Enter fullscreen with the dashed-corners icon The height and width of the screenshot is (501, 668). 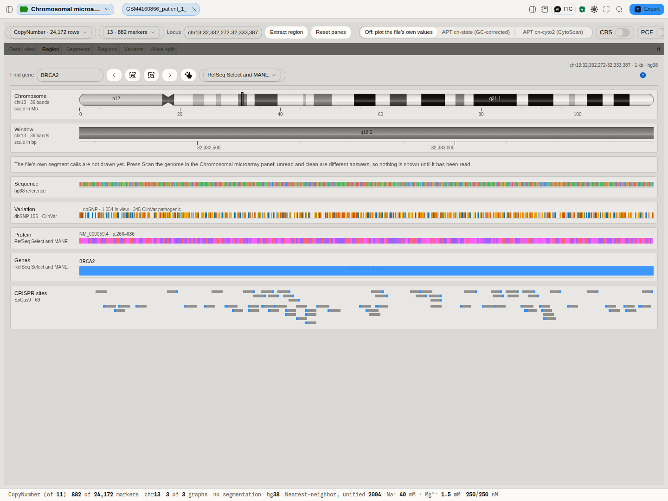pyautogui.click(x=606, y=9)
